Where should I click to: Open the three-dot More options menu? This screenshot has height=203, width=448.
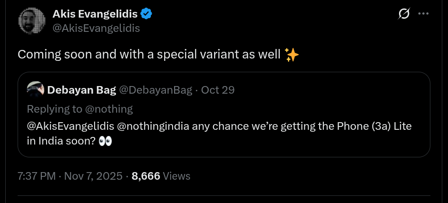pyautogui.click(x=423, y=14)
